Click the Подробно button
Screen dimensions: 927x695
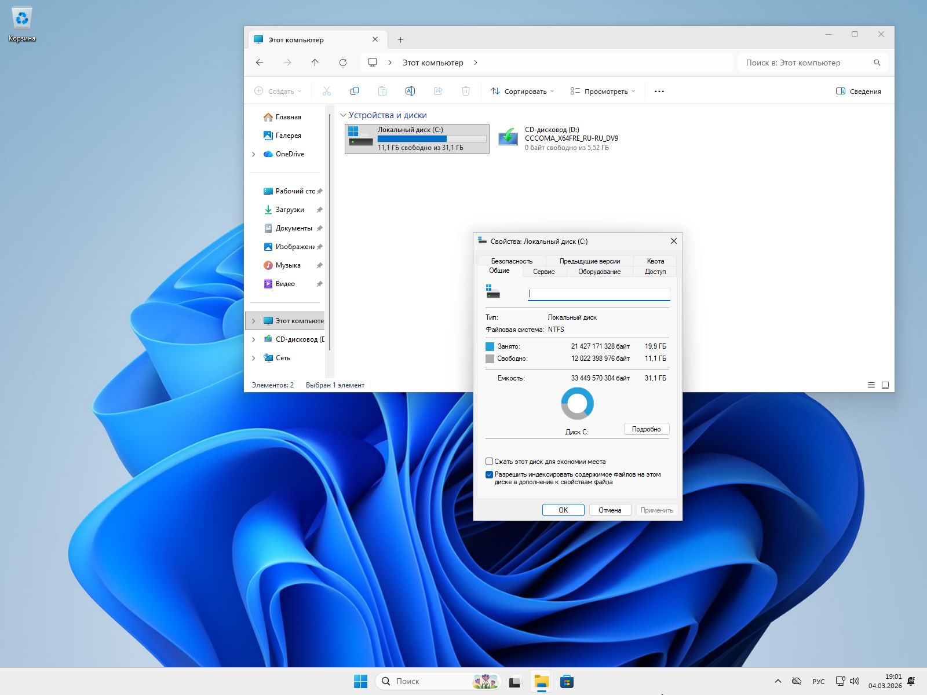point(646,429)
